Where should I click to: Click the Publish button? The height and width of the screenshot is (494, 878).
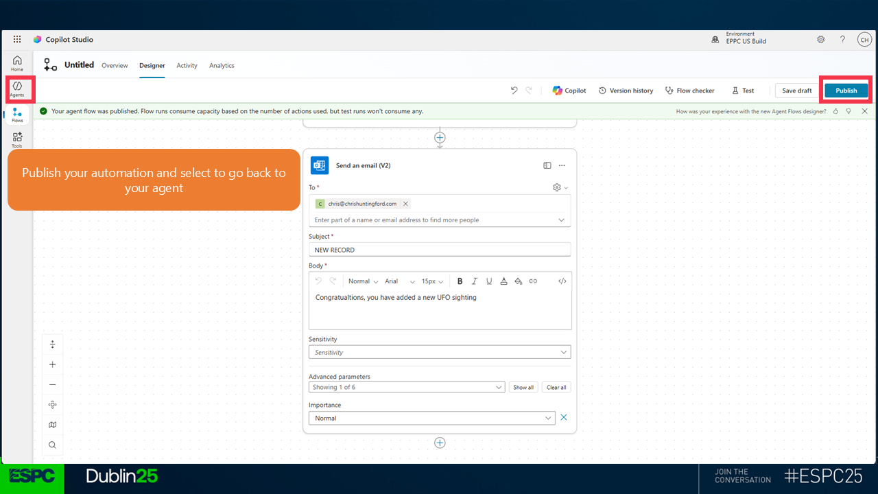pyautogui.click(x=846, y=91)
